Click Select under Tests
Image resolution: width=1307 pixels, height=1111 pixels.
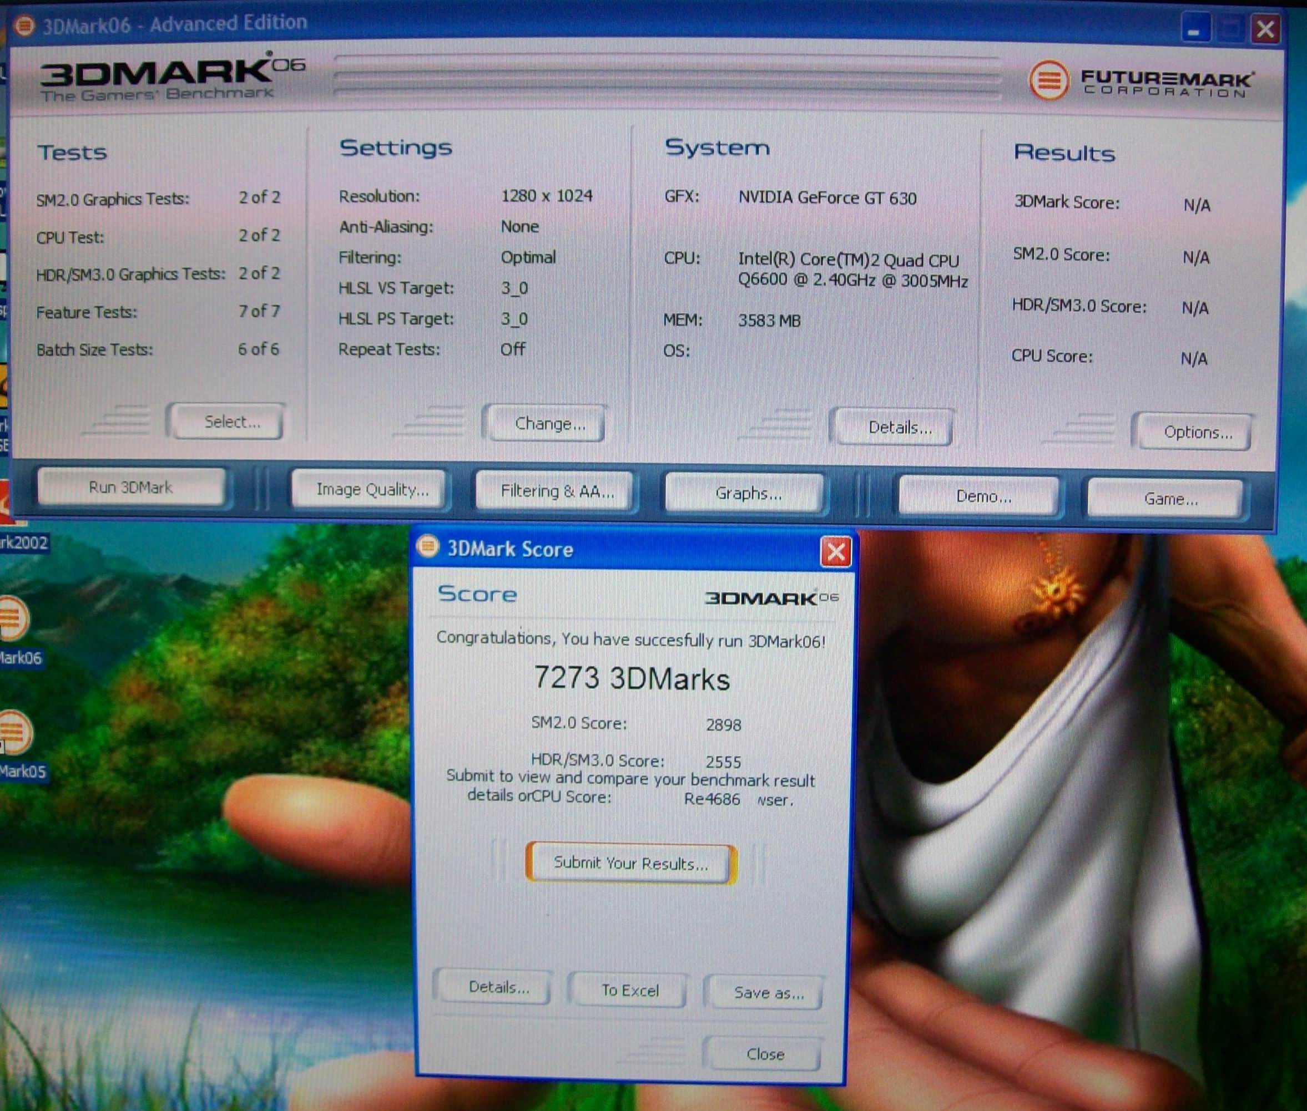(x=227, y=422)
